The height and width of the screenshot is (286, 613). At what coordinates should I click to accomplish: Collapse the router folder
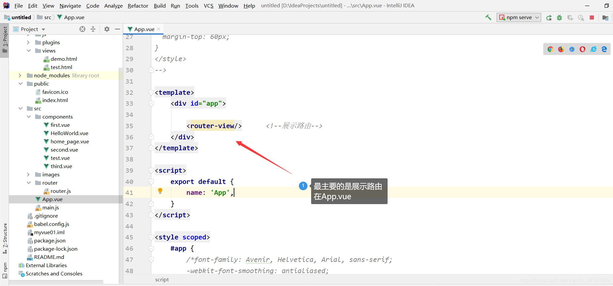click(28, 183)
